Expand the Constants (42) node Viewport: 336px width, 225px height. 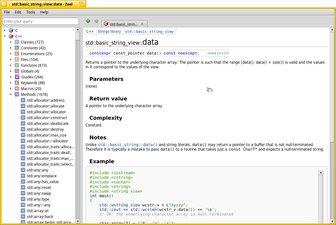(11, 48)
